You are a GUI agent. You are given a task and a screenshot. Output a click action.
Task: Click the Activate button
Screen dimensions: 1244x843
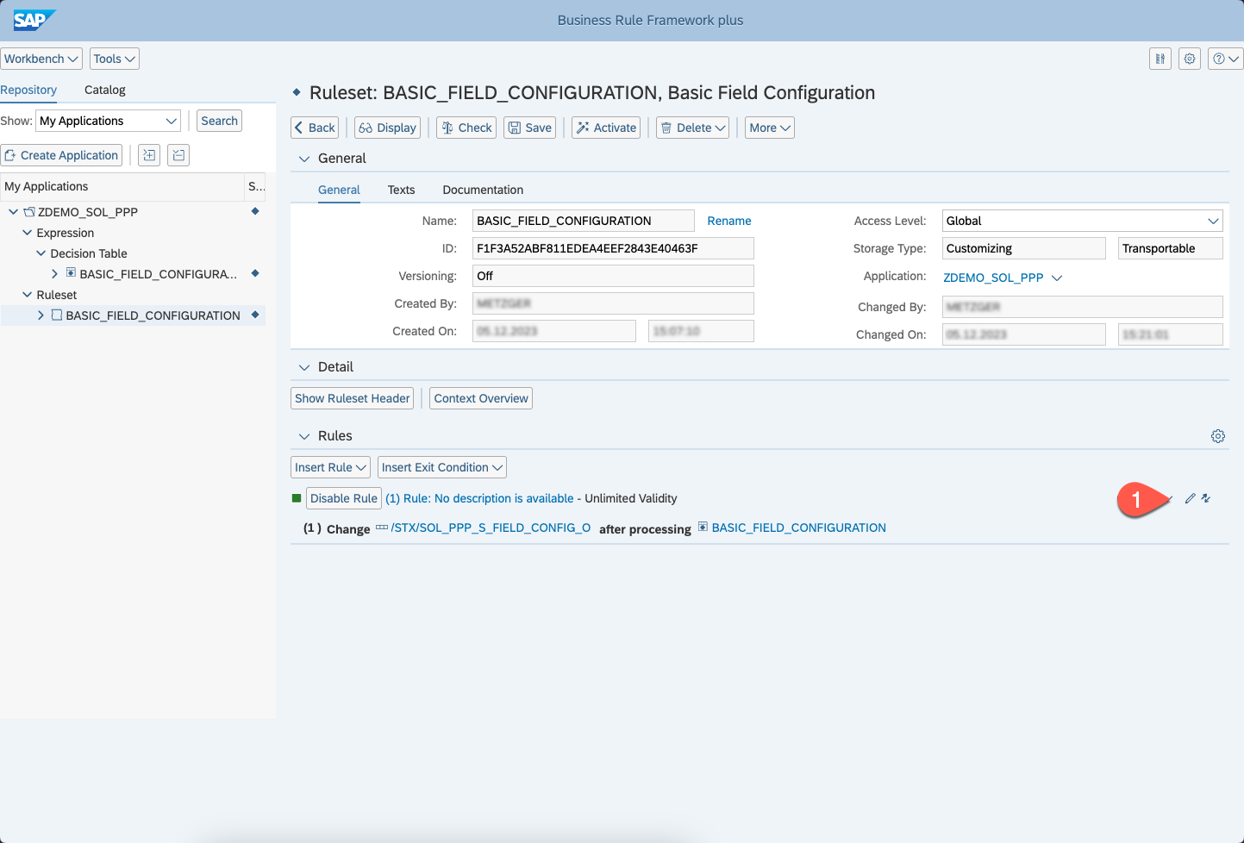pos(605,128)
